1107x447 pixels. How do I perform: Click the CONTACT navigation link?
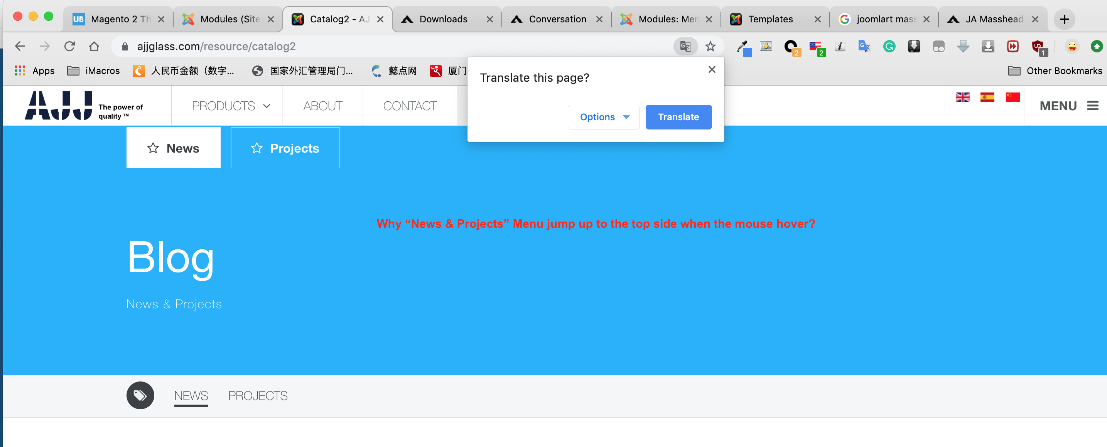click(x=410, y=106)
